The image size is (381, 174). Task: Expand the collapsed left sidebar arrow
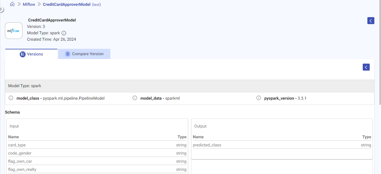pos(1,9)
